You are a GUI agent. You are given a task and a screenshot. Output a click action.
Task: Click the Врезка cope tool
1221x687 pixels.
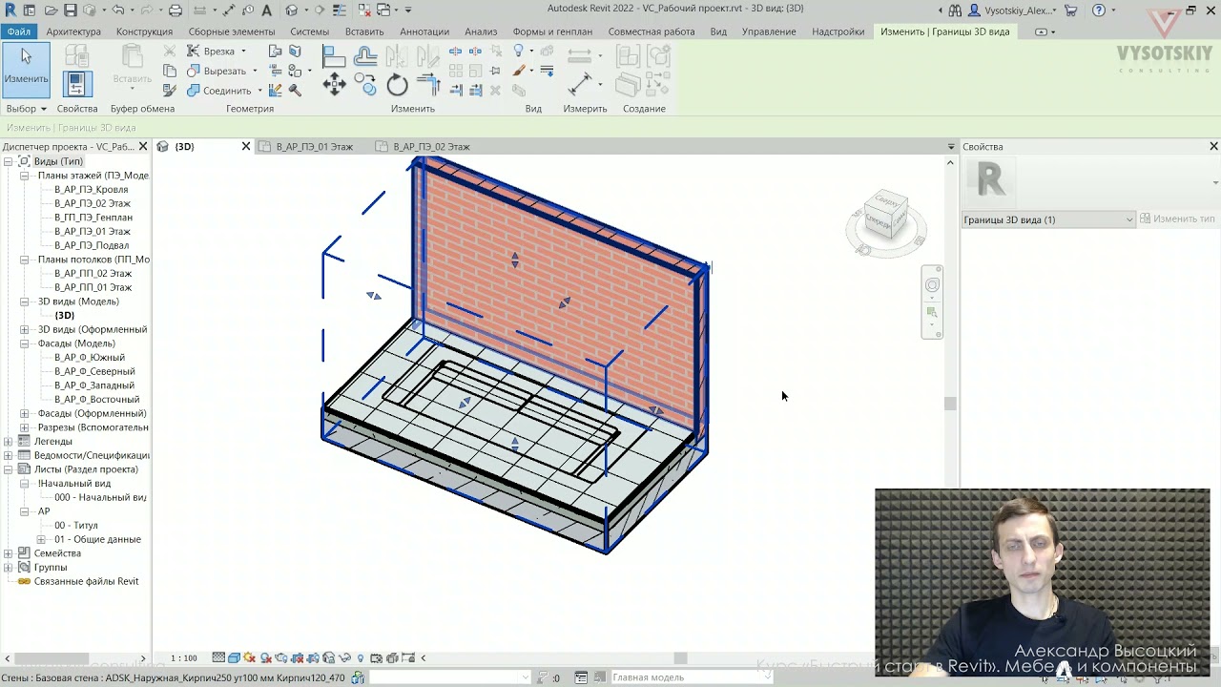(x=210, y=52)
